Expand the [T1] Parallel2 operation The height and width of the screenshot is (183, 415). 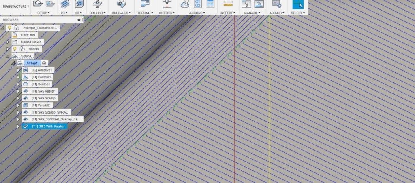point(18,105)
